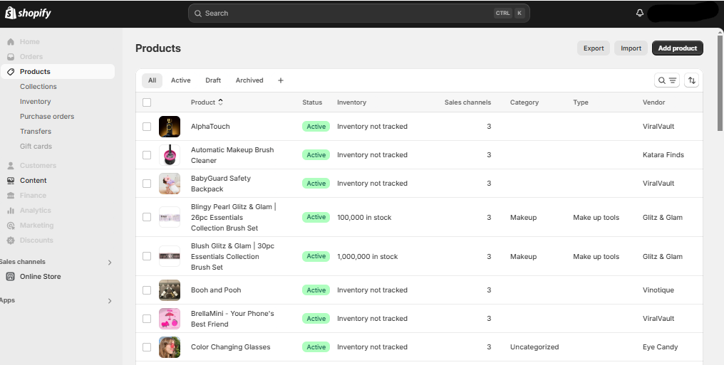
Task: Select the AlphaTouch row checkbox
Action: pyautogui.click(x=147, y=126)
